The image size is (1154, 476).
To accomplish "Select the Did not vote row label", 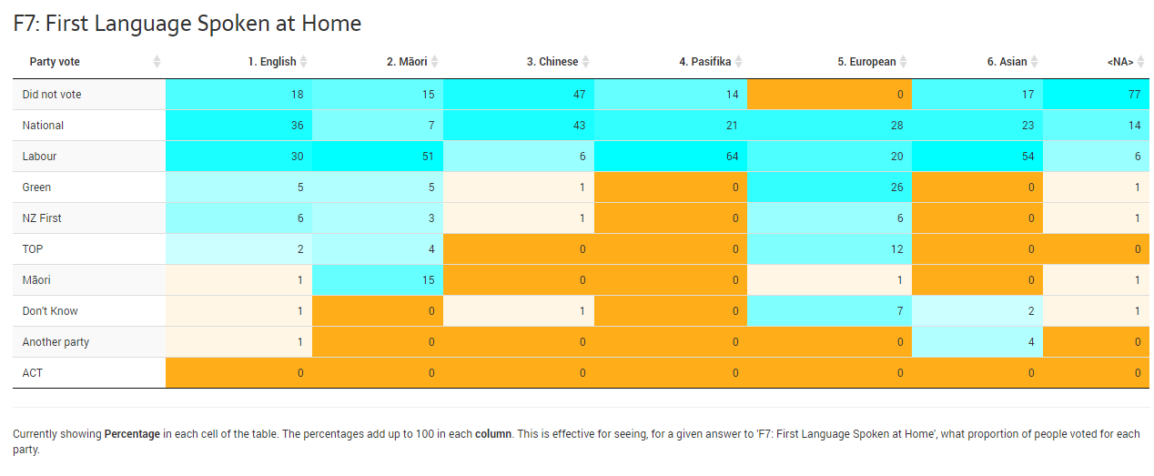I will point(52,95).
